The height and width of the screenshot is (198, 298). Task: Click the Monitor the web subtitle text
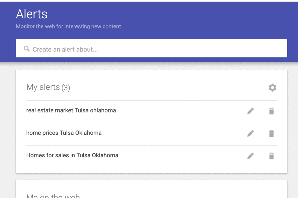coord(68,26)
